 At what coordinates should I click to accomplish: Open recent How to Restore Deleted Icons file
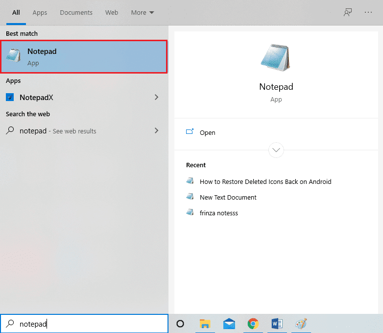pyautogui.click(x=265, y=182)
